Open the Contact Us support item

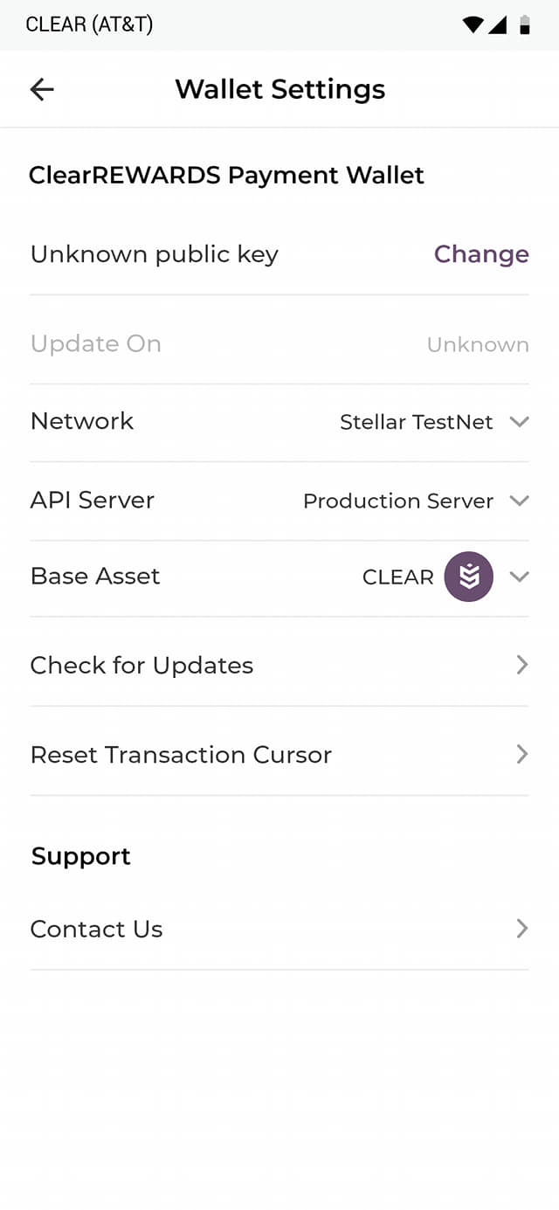pos(96,929)
